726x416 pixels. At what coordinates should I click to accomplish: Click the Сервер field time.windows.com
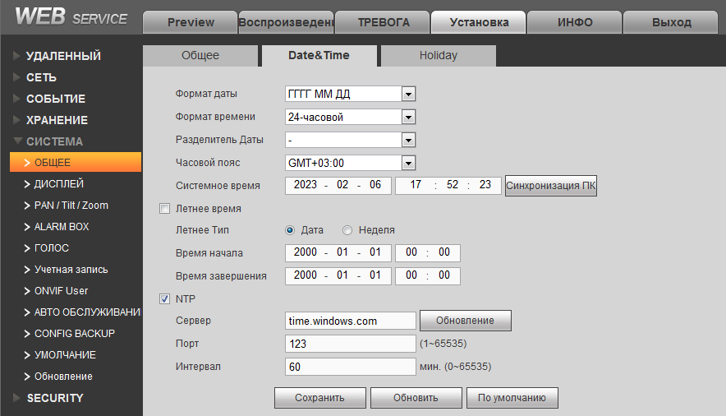(350, 321)
